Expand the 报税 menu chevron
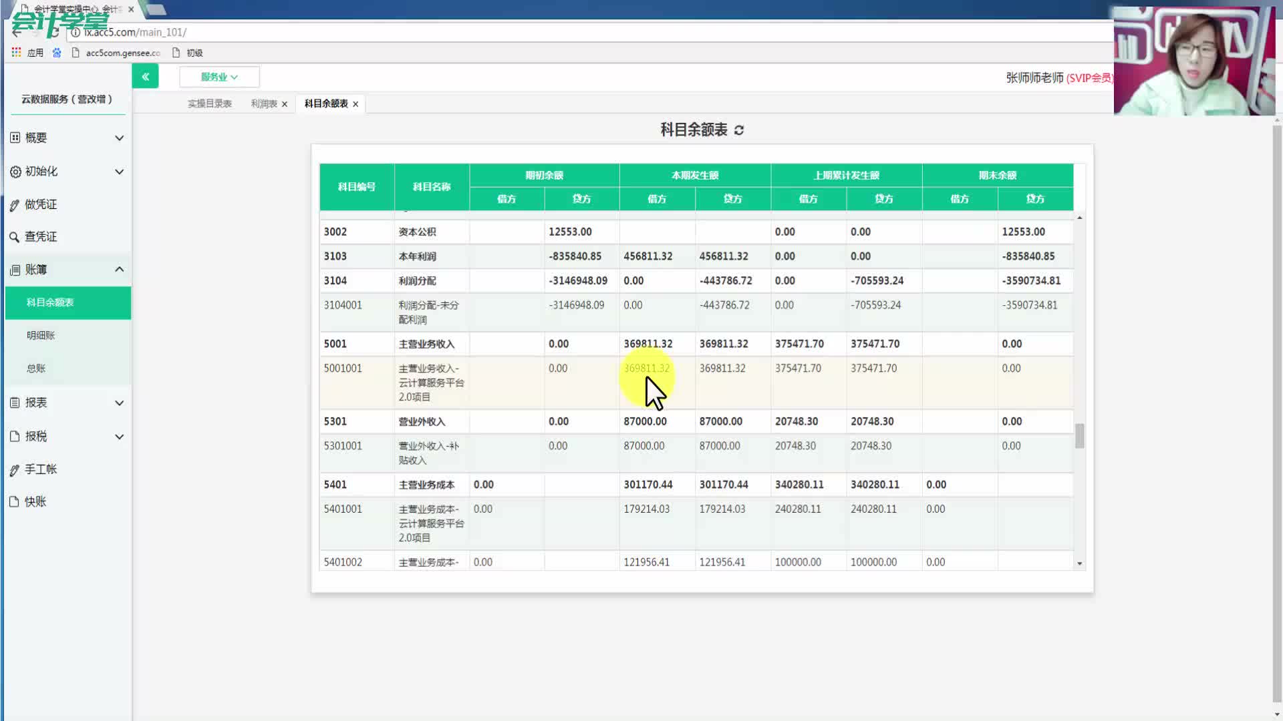Viewport: 1283px width, 721px height. click(119, 437)
